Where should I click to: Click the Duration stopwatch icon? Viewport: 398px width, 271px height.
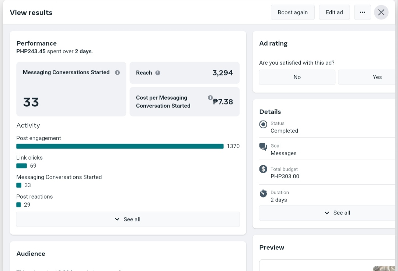(263, 193)
